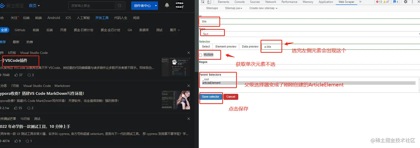Open the 首页 dropdown
The image size is (420, 148).
click(34, 6)
